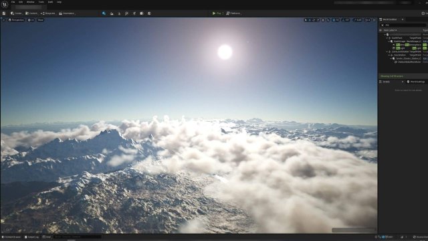Image resolution: width=428 pixels, height=241 pixels.
Task: Click the Unreal Engine logo icon
Action: (5, 4)
